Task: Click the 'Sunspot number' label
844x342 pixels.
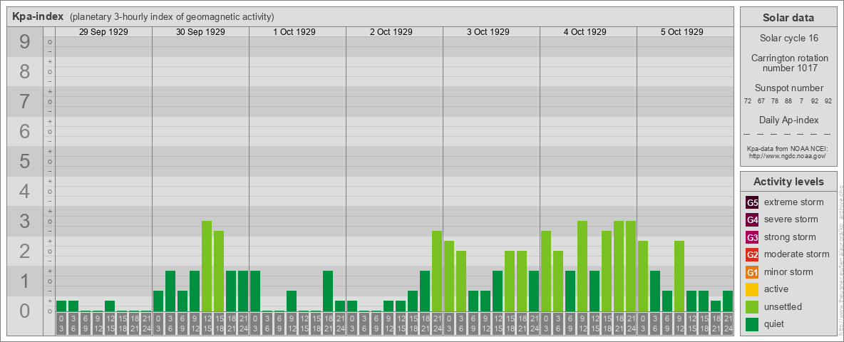Action: click(788, 88)
